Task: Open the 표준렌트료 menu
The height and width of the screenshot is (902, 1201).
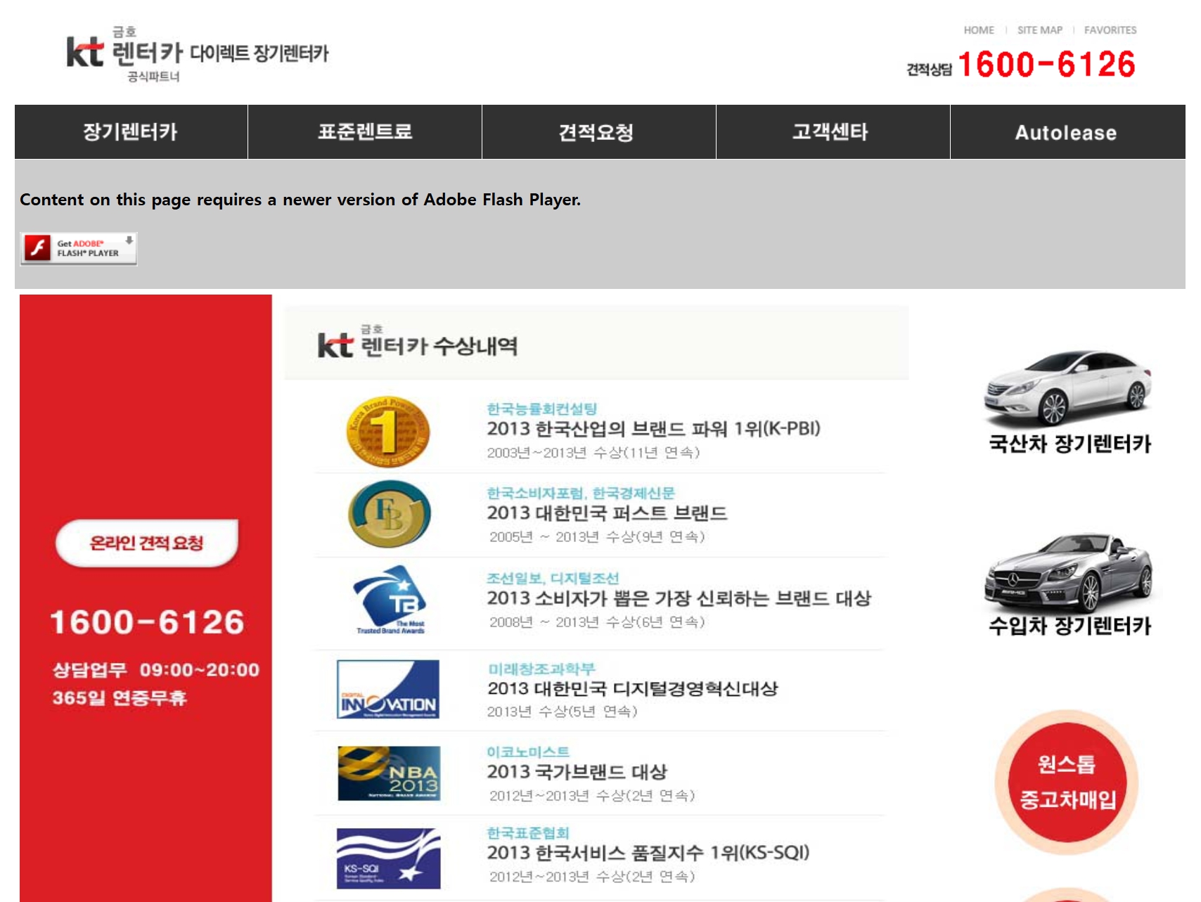Action: (365, 132)
